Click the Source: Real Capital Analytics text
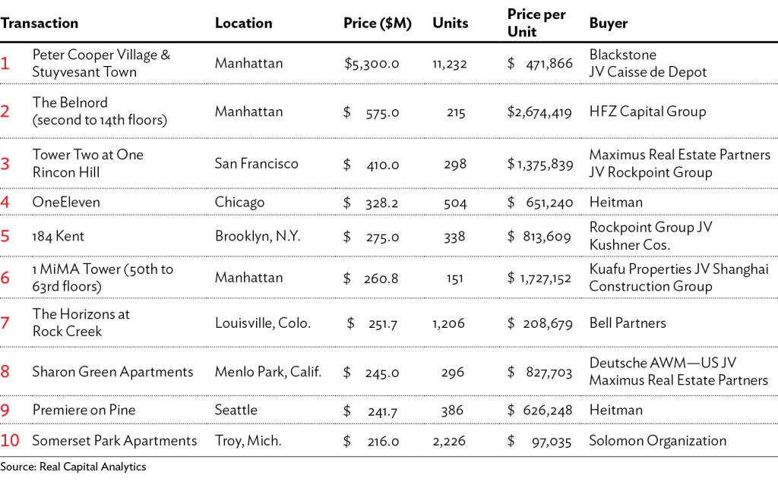 [x=73, y=467]
